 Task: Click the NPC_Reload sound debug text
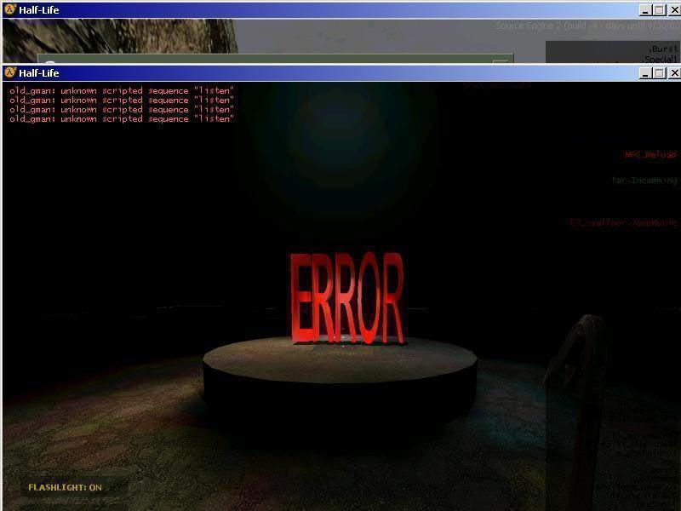(x=650, y=155)
